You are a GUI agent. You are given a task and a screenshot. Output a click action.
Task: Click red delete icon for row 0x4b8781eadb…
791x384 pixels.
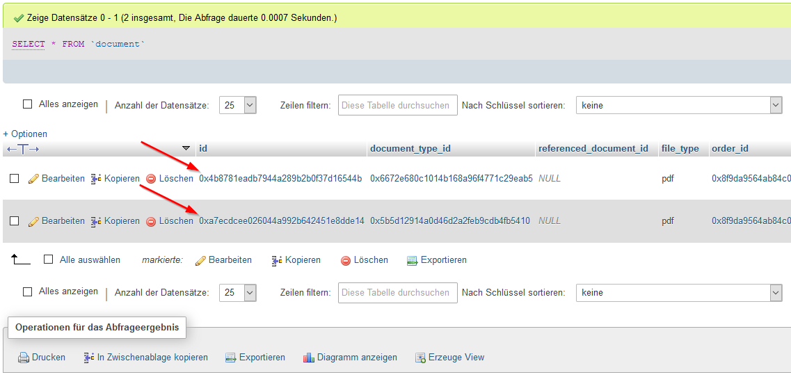click(x=151, y=179)
